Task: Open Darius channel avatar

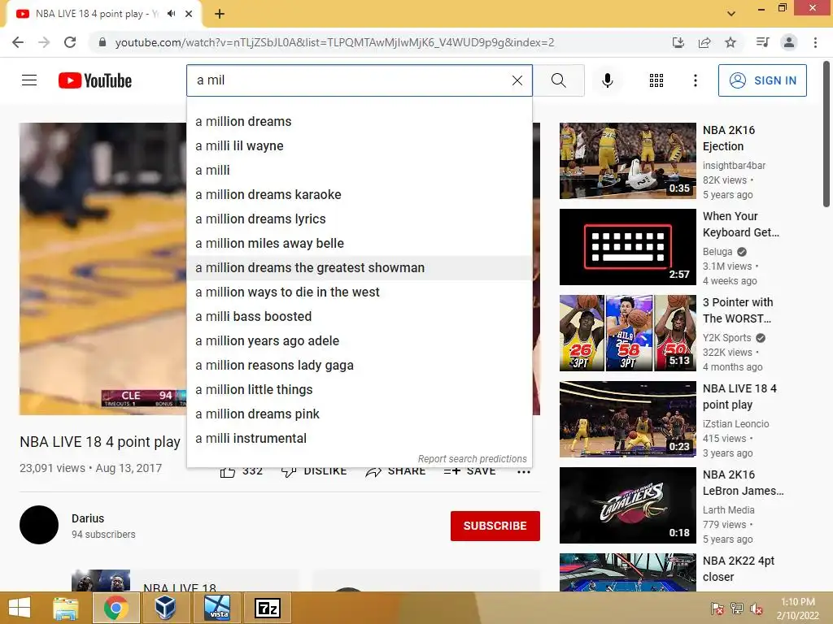Action: point(39,525)
